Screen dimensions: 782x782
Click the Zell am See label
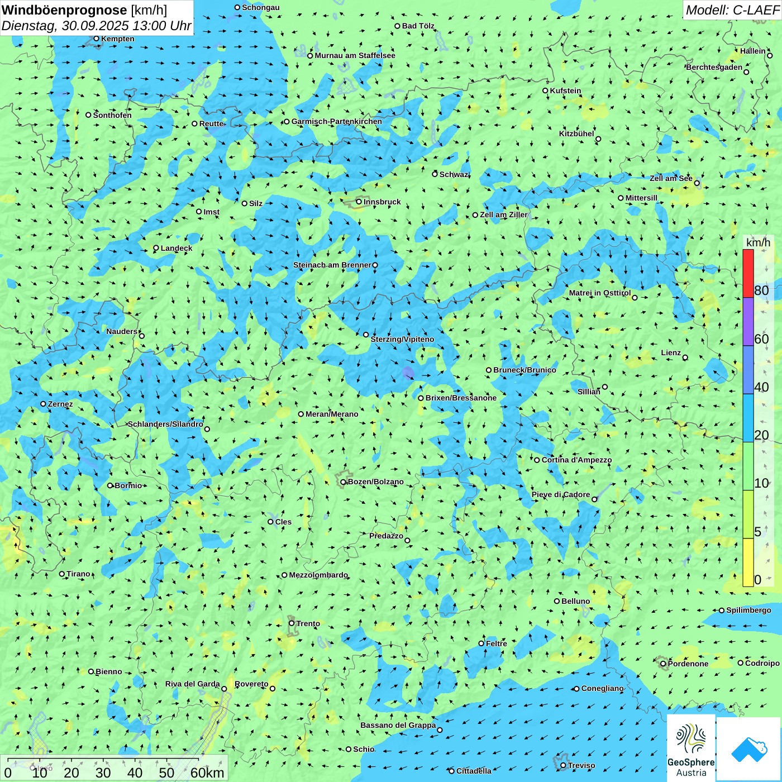pos(671,178)
